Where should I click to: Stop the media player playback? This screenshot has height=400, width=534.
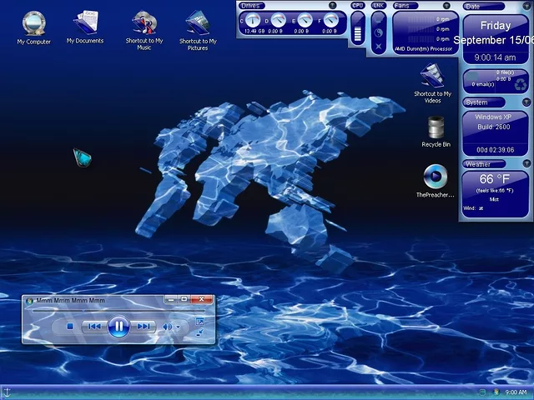point(70,327)
